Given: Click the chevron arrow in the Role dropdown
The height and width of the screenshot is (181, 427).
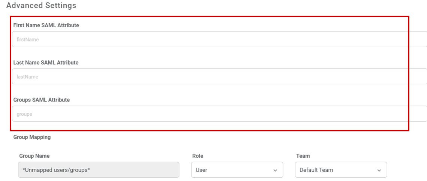Looking at the screenshot, I should coord(275,170).
